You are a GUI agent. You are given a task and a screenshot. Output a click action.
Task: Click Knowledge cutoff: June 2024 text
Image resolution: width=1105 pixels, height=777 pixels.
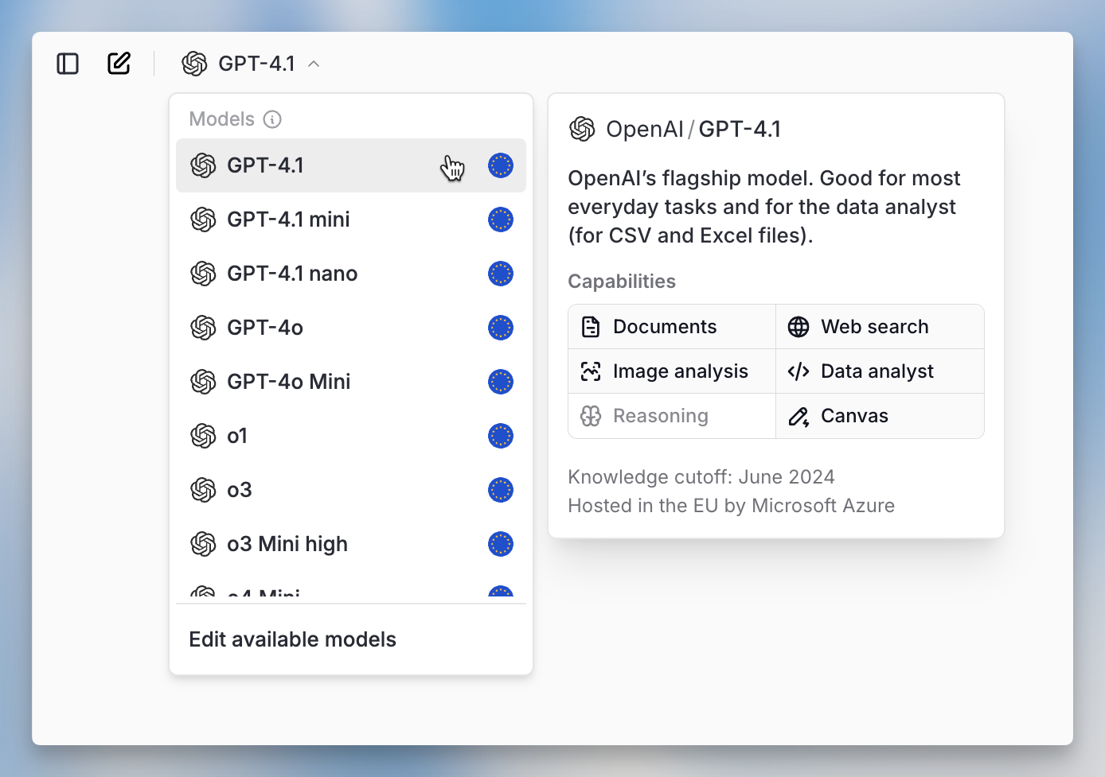pos(701,477)
